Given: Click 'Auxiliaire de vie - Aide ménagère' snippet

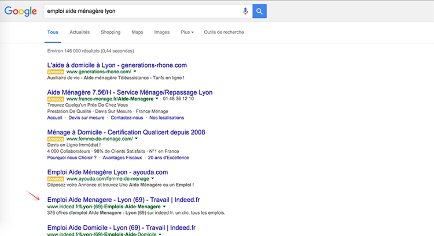Looking at the screenshot, I should click(116, 78).
